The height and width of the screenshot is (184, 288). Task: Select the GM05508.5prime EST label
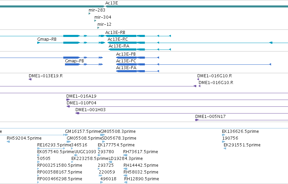84,138
